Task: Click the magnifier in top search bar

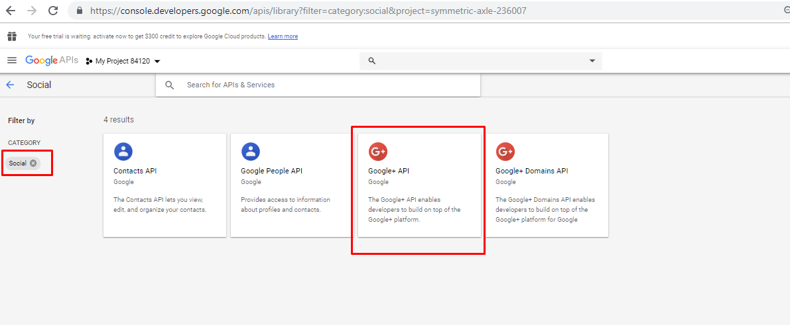Action: (372, 61)
